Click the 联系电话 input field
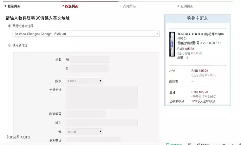The height and width of the screenshot is (145, 241). pyautogui.click(x=93, y=140)
